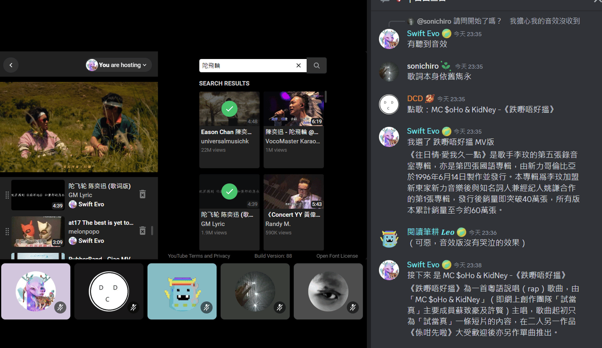The width and height of the screenshot is (602, 348).
Task: Click the 陀飞轮 queue item thumbnail
Action: point(38,195)
